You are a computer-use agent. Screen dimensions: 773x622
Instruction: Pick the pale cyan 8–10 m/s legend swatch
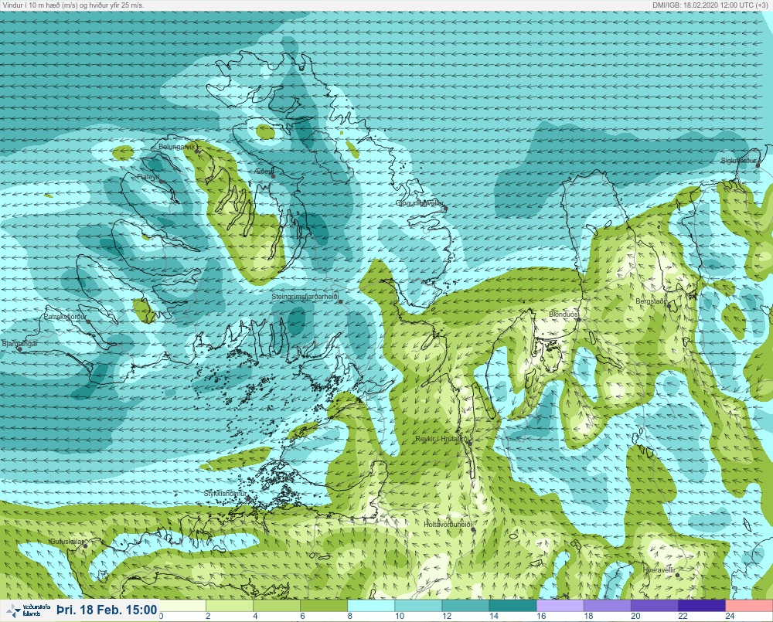coord(371,605)
